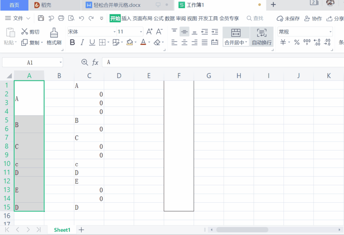
Task: Click the insert function fx icon
Action: pyautogui.click(x=95, y=62)
